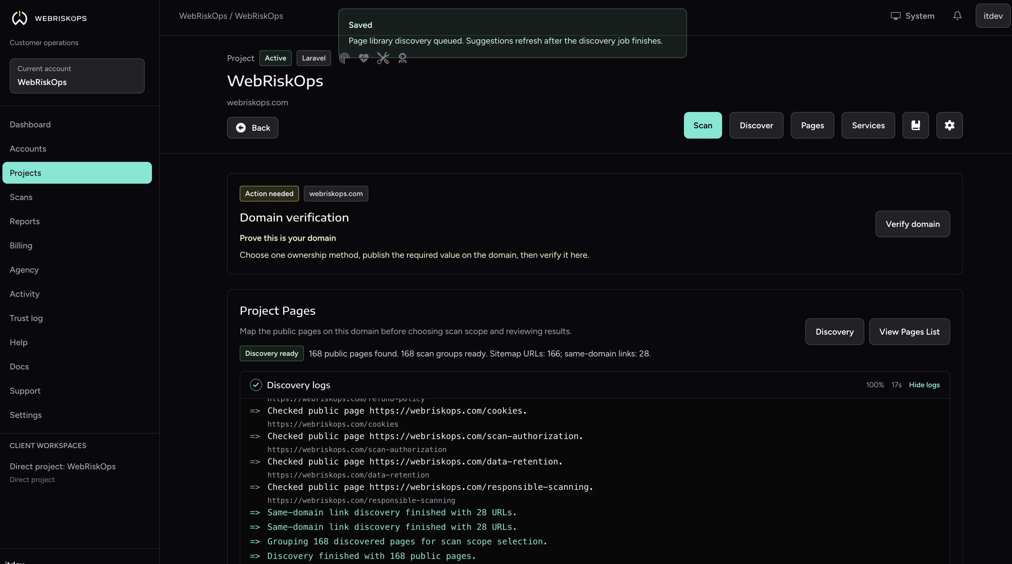Click the Laravel framework badge
The image size is (1012, 564).
(314, 58)
